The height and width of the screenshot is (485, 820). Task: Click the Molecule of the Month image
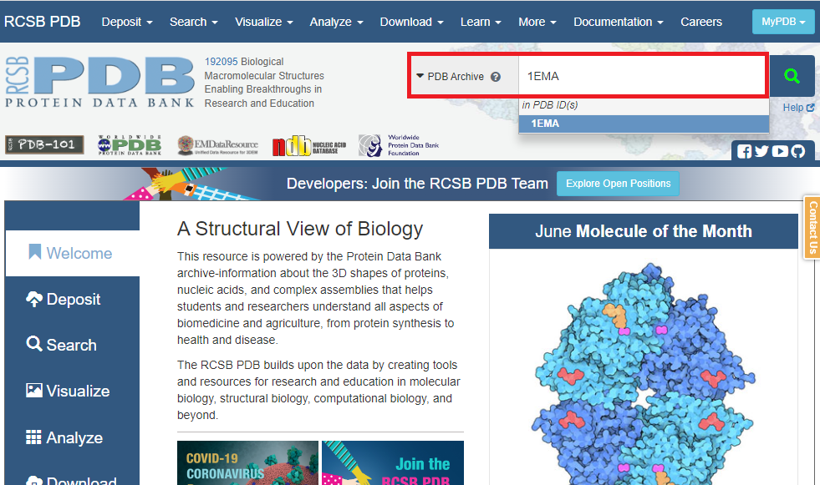tap(644, 373)
